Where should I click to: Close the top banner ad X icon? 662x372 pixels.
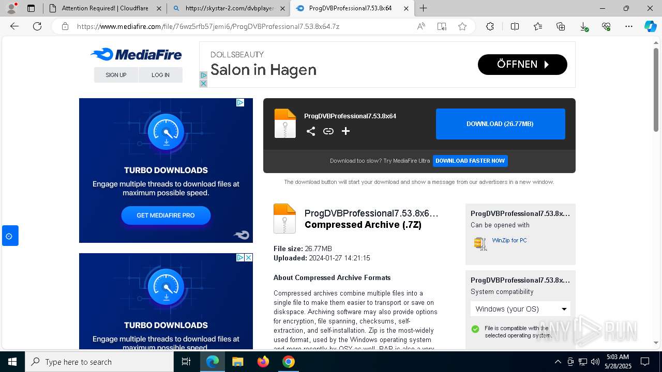click(203, 83)
